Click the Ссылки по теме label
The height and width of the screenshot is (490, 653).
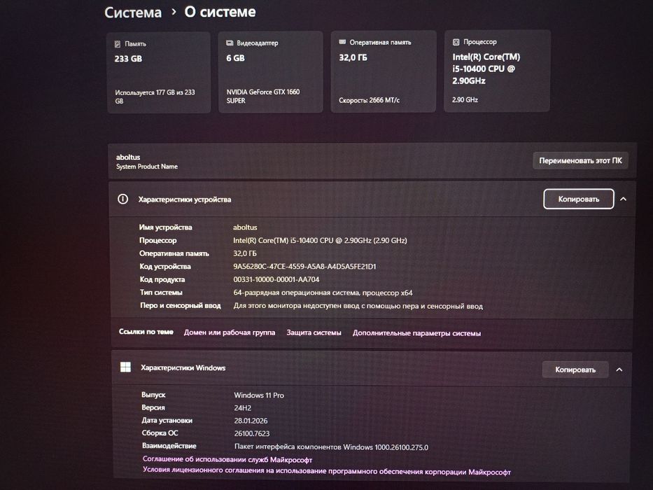(146, 332)
